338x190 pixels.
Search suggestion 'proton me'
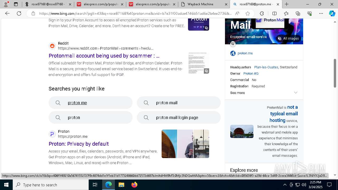[91, 103]
